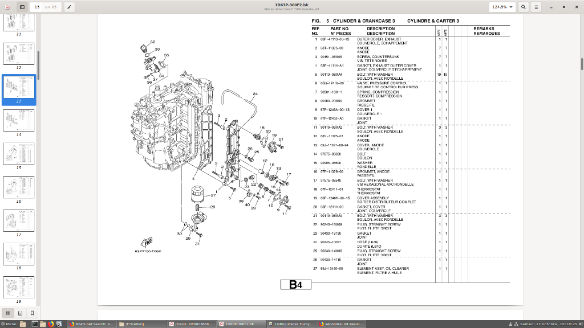
Task: Launch Firefox from the taskbar
Action: (50, 324)
